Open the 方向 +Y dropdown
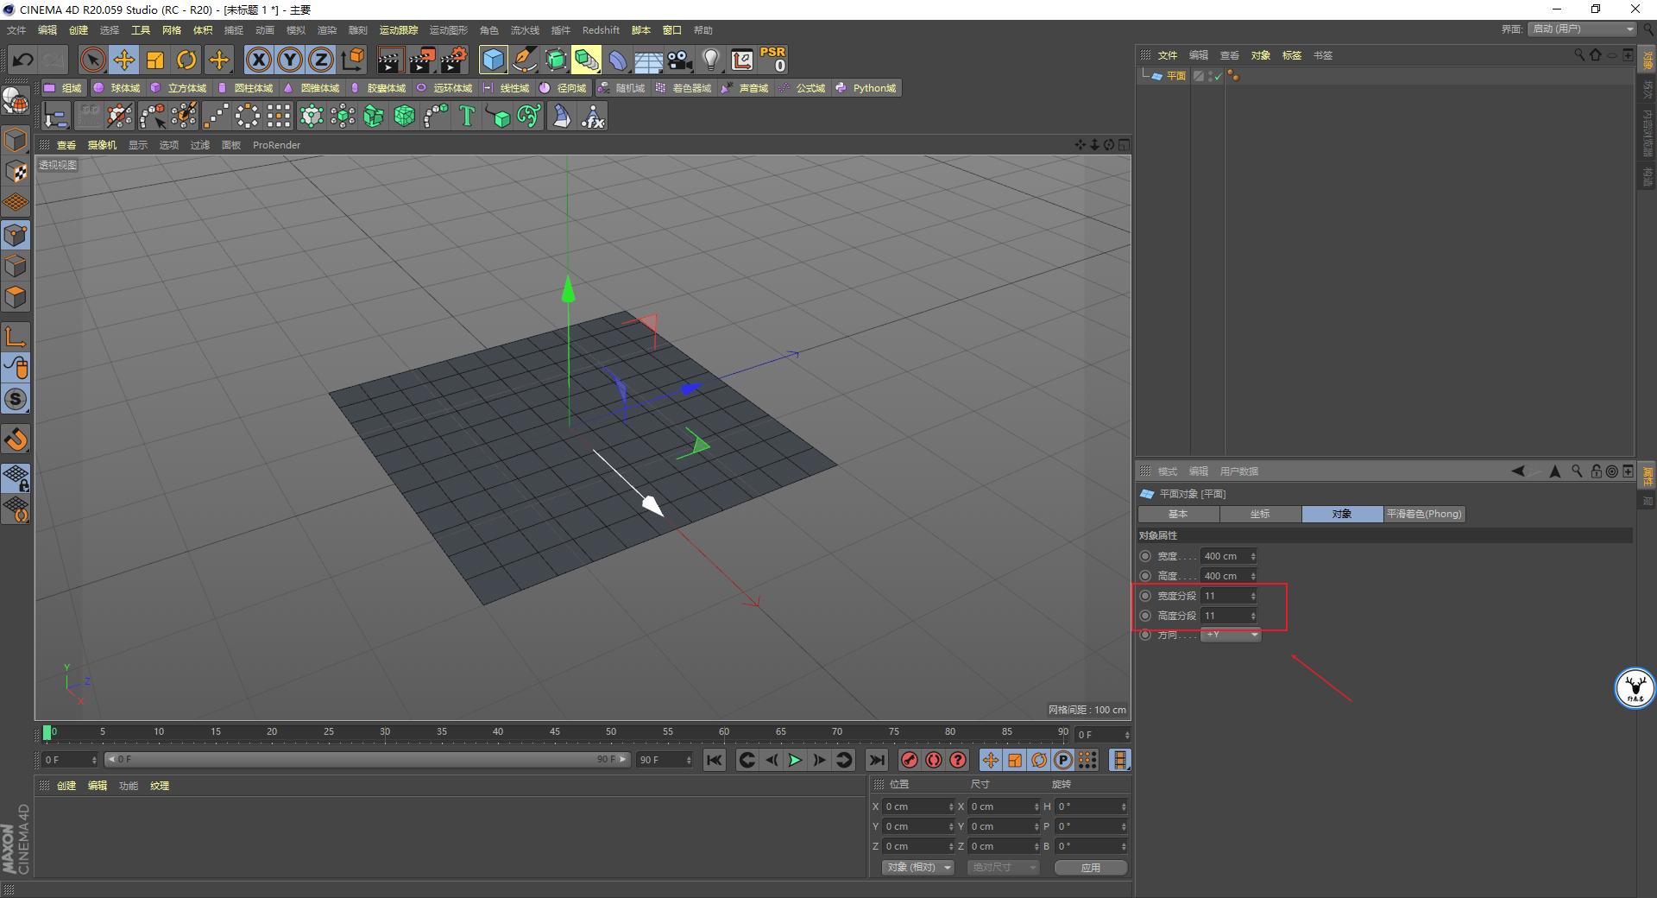The width and height of the screenshot is (1657, 898). pos(1232,635)
